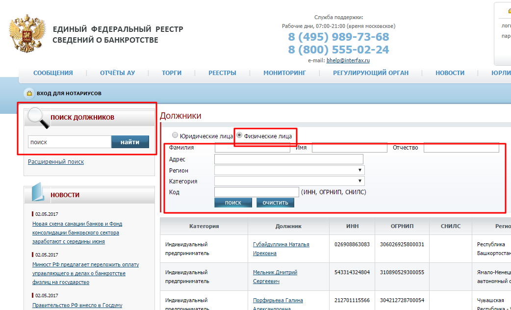Open the ВХОД ДЛЯ НОТАРИУСОВ link
The width and height of the screenshot is (511, 310).
coord(69,94)
